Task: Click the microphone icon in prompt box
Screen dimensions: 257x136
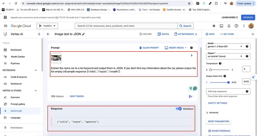Action: pyautogui.click(x=191, y=55)
